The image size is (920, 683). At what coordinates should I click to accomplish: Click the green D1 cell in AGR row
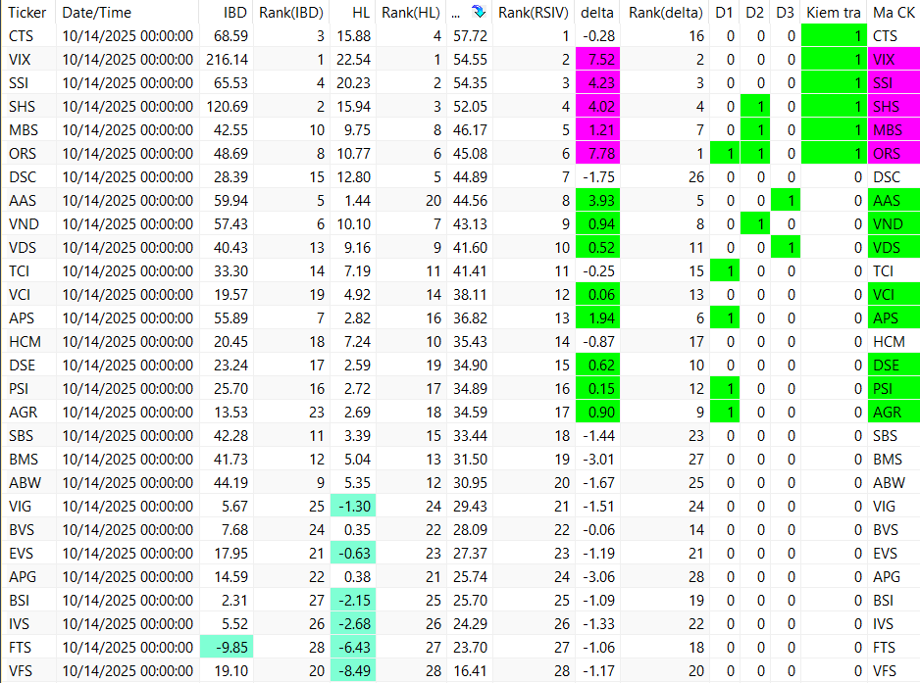[x=725, y=413]
